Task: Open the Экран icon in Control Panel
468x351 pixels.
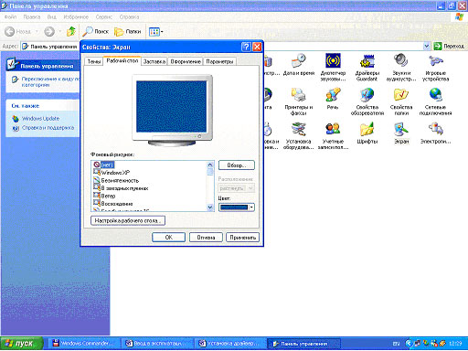Action: pyautogui.click(x=401, y=133)
